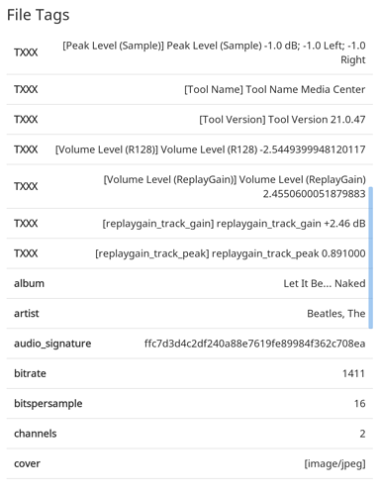
Task: Select the channels row
Action: pyautogui.click(x=190, y=434)
